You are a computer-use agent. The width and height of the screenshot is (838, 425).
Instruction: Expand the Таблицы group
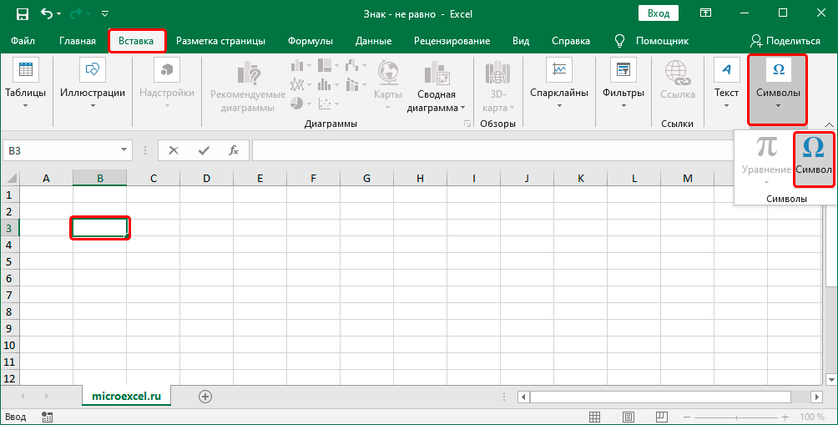pos(26,84)
